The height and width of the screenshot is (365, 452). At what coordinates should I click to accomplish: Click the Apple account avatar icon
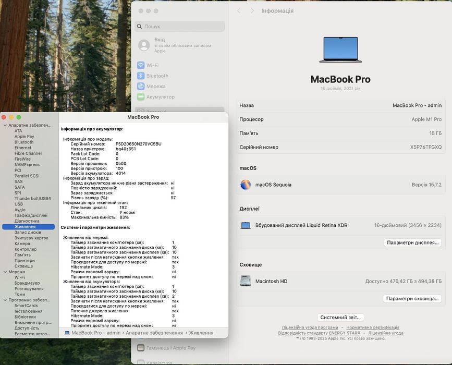pyautogui.click(x=144, y=45)
